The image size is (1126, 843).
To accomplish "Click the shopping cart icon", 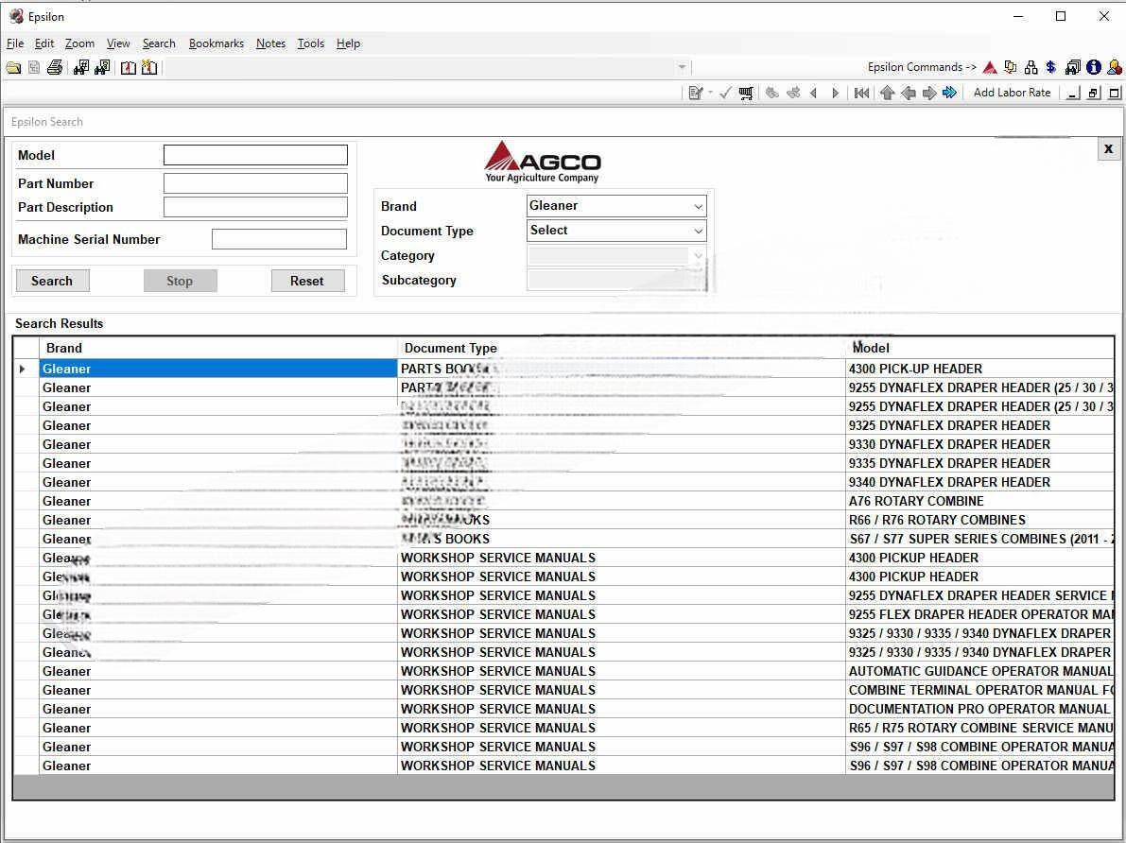I will click(x=747, y=93).
